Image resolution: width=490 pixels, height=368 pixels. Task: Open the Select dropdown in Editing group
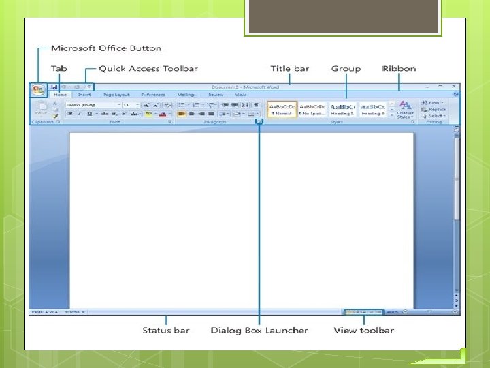click(x=433, y=116)
